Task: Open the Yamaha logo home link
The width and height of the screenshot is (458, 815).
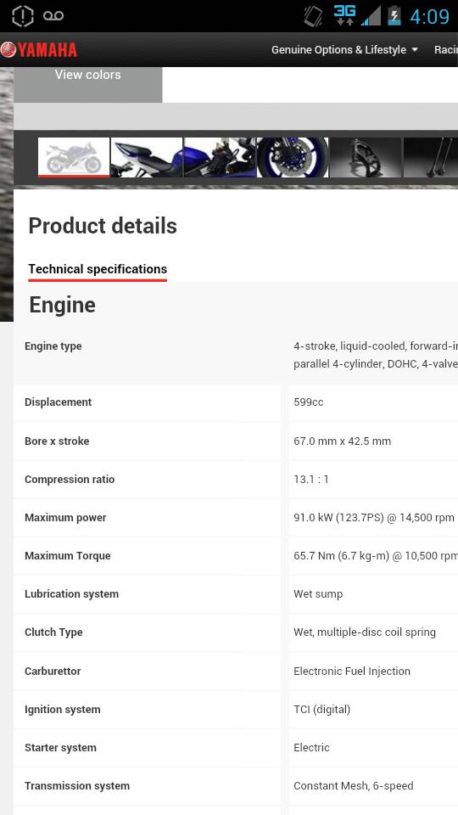Action: tap(38, 50)
